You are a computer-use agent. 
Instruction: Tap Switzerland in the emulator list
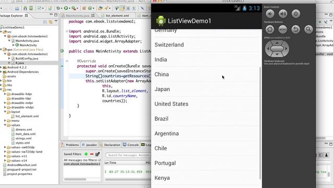pyautogui.click(x=206, y=45)
